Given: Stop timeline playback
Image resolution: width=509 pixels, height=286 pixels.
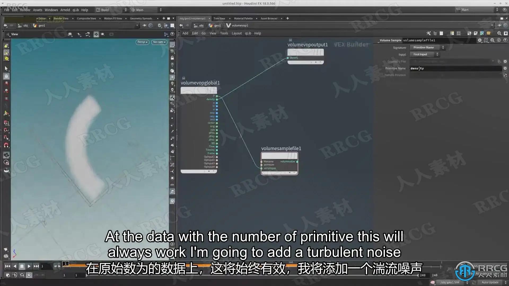Looking at the screenshot, I should coord(22,266).
